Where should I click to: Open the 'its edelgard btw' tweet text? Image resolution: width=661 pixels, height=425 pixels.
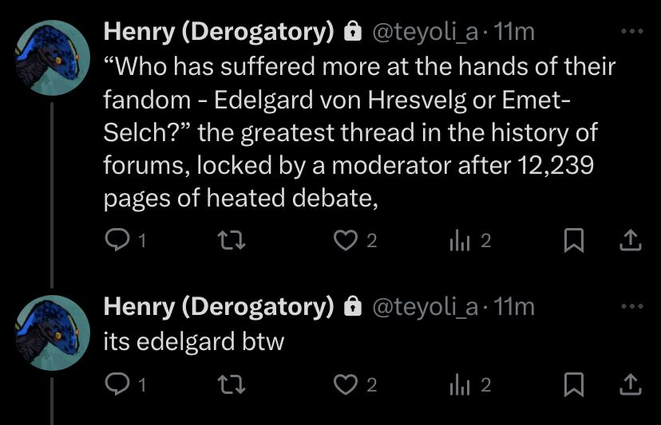click(x=194, y=341)
